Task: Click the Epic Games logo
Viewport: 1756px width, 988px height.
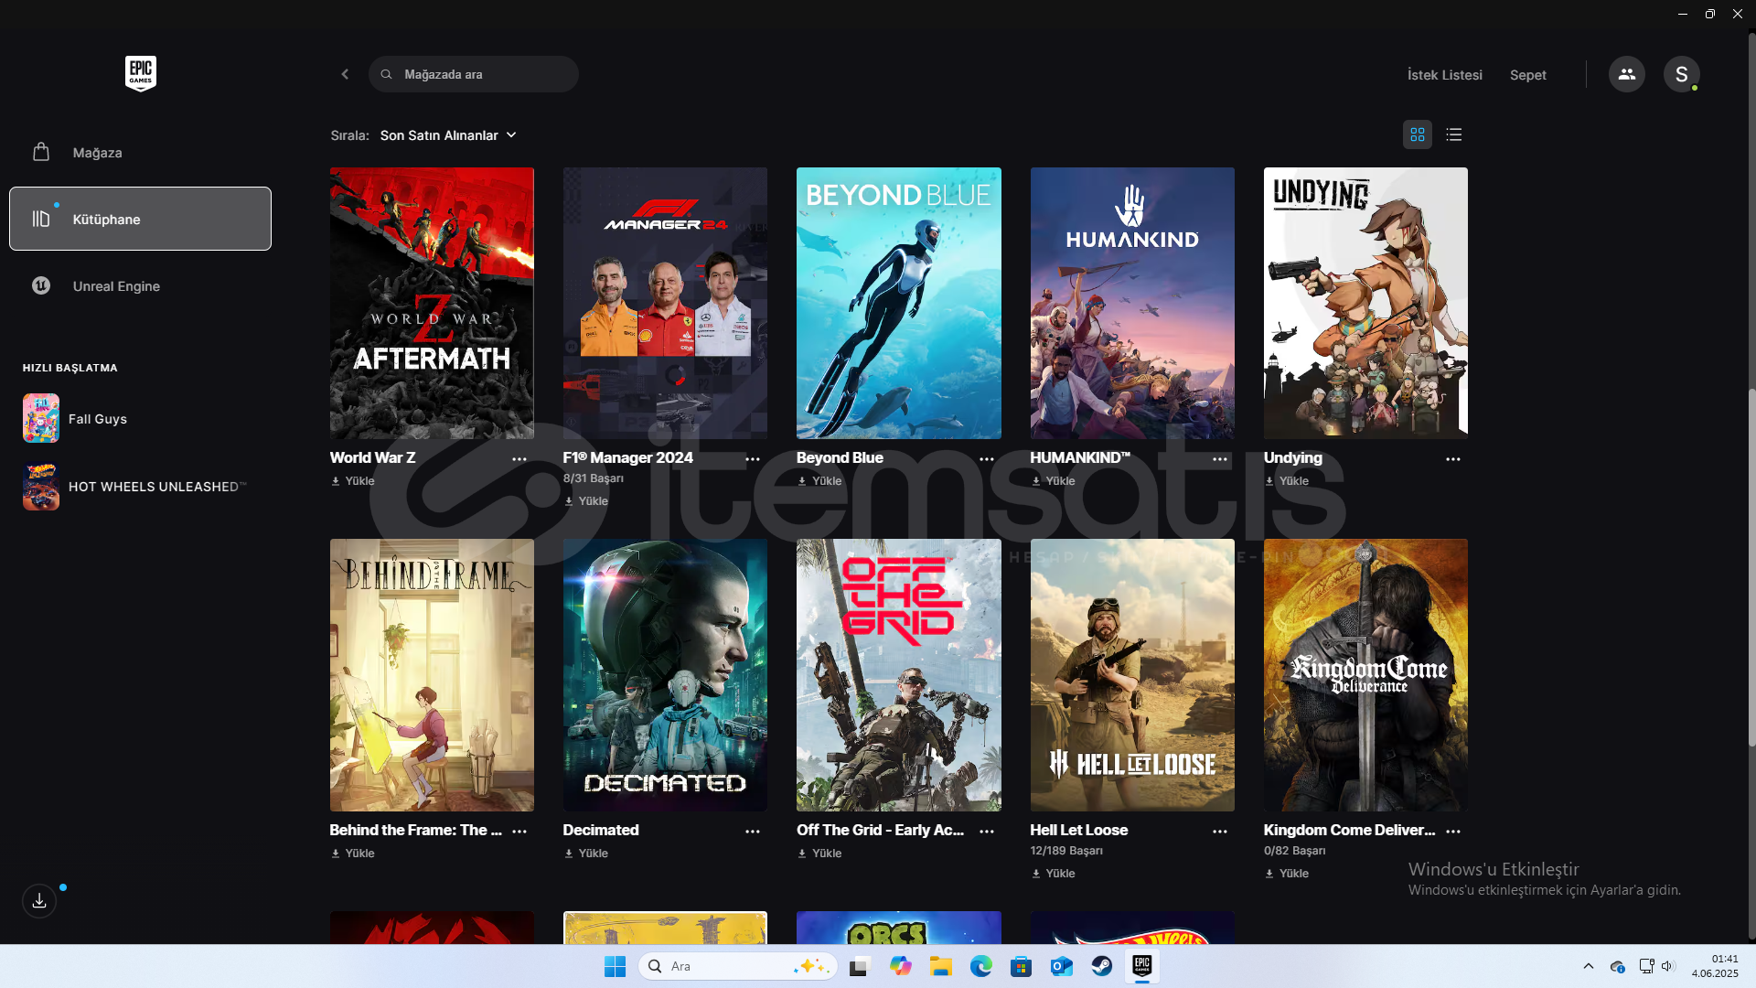Action: (140, 73)
